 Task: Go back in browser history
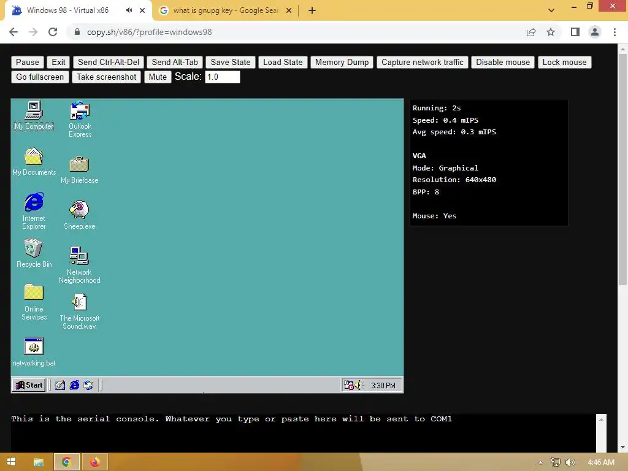click(13, 32)
